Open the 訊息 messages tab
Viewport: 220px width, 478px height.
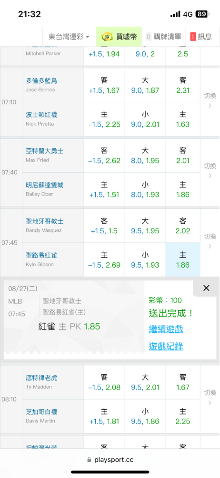click(x=201, y=37)
